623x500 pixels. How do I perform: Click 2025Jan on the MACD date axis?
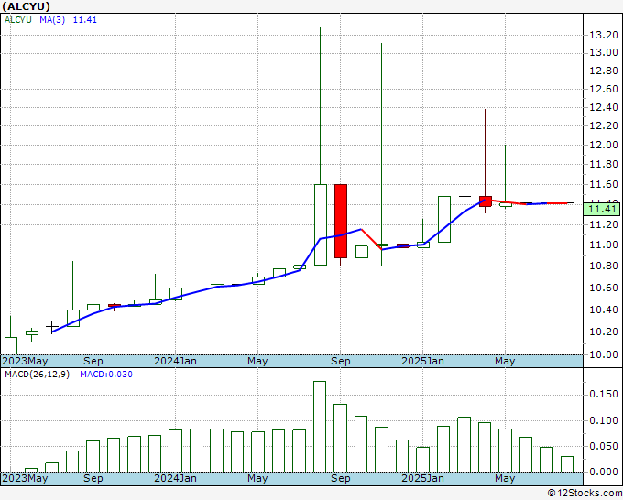tap(422, 478)
